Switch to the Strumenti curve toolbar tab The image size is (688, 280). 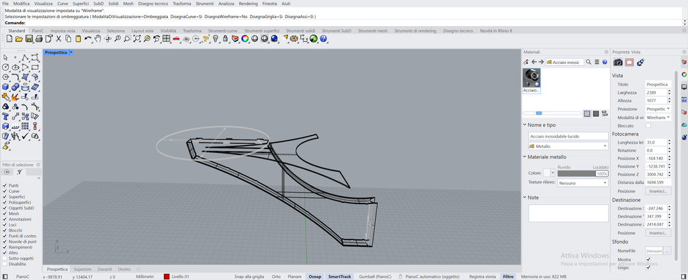click(x=222, y=31)
